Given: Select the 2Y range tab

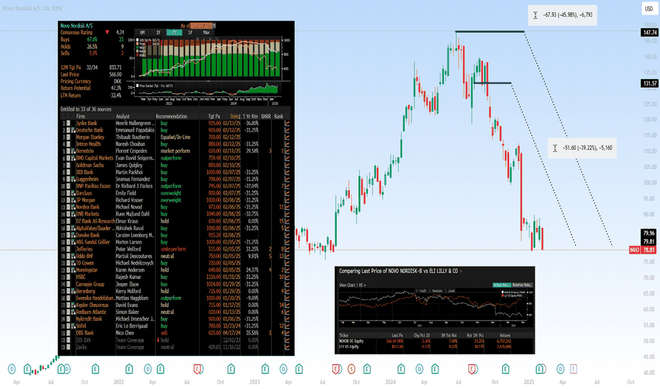Looking at the screenshot, I should 174,33.
